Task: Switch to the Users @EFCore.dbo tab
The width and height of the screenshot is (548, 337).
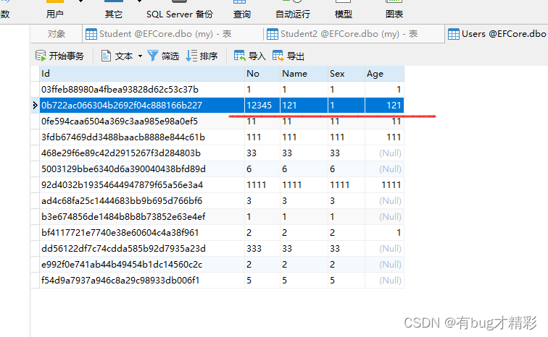Action: point(497,34)
